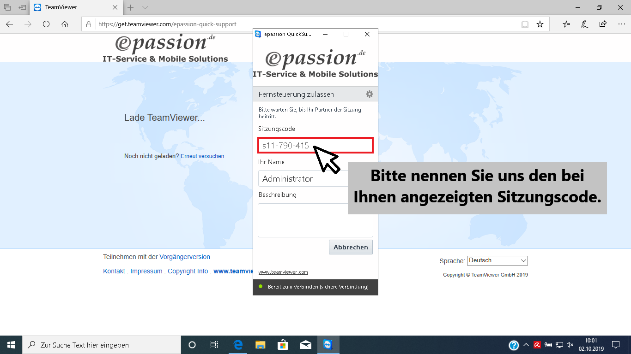Set these tabs aside
This screenshot has height=354, width=631.
coord(22,7)
